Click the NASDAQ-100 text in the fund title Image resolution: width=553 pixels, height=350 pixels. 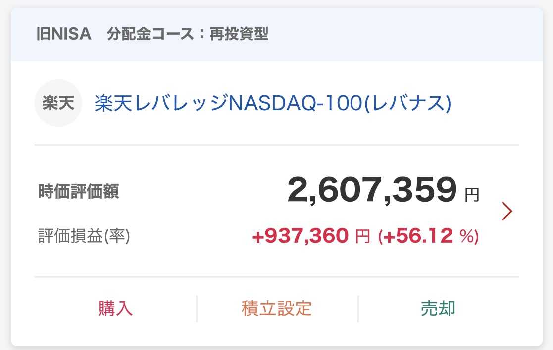click(x=294, y=104)
